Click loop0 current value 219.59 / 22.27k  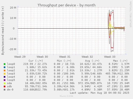click(x=35, y=64)
